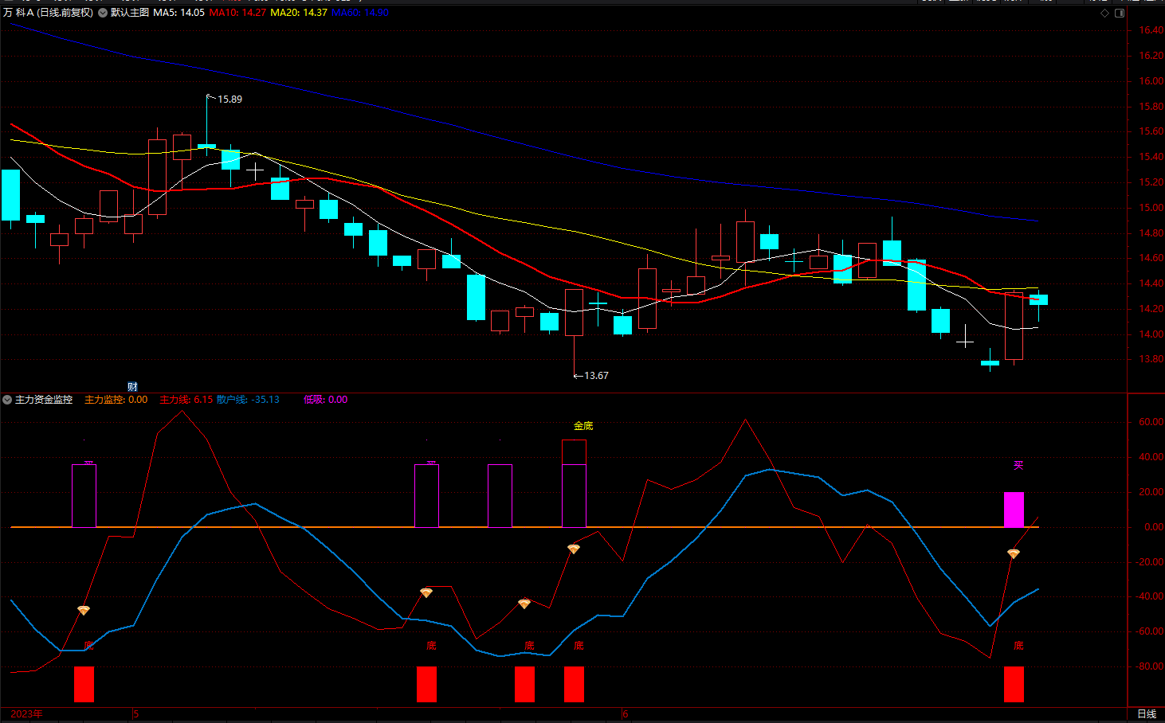Click the orange diamond marker below 金底 bar
This screenshot has height=723, width=1165.
[x=574, y=549]
